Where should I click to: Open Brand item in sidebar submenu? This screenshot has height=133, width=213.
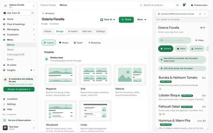(x=21, y=59)
